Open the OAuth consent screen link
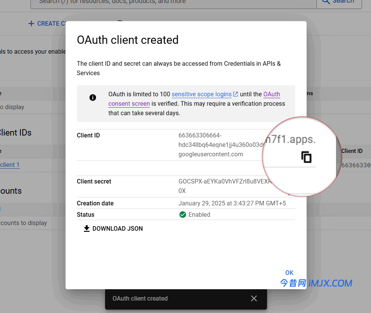 (x=194, y=99)
